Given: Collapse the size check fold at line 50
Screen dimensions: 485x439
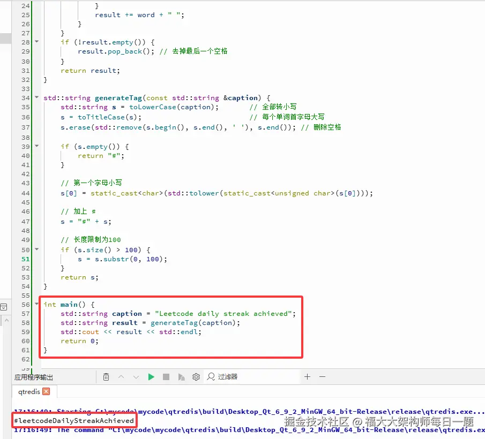Looking at the screenshot, I should coord(37,249).
